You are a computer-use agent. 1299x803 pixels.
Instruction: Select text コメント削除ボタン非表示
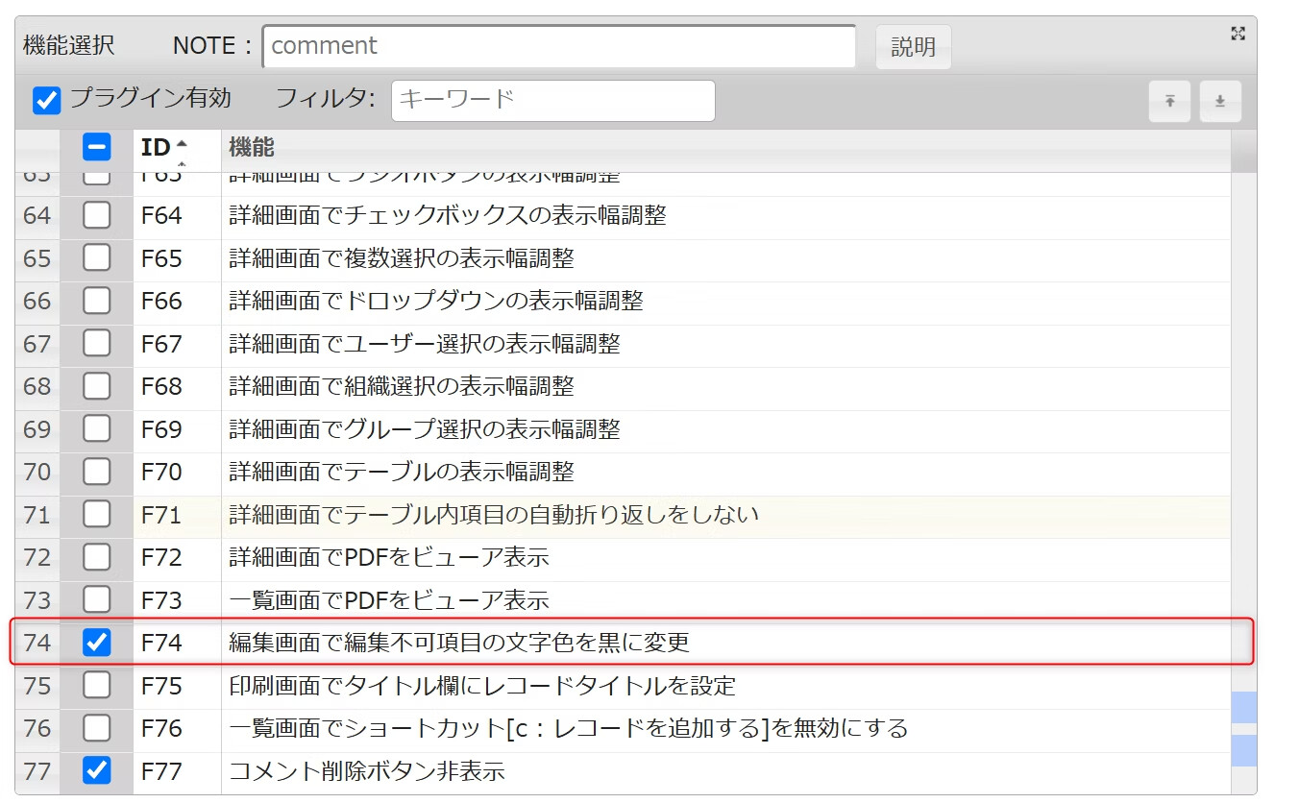[x=367, y=770]
